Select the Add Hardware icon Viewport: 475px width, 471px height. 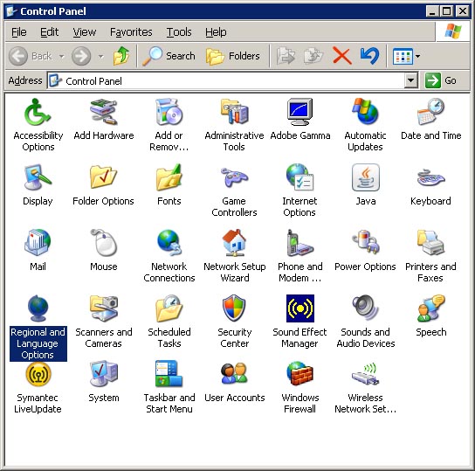pos(104,112)
